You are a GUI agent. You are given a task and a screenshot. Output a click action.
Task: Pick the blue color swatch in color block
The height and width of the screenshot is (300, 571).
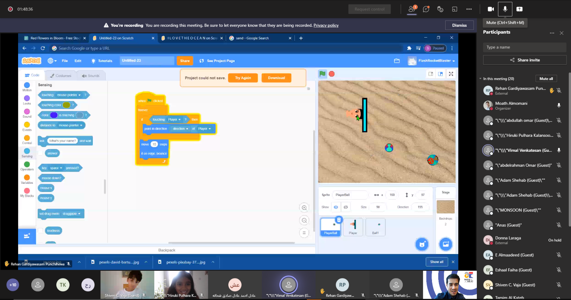[x=54, y=115]
